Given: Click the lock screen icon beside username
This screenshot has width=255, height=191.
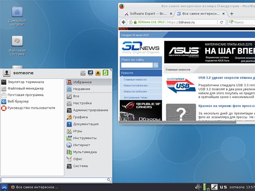Looking at the screenshot, I should point(90,73).
